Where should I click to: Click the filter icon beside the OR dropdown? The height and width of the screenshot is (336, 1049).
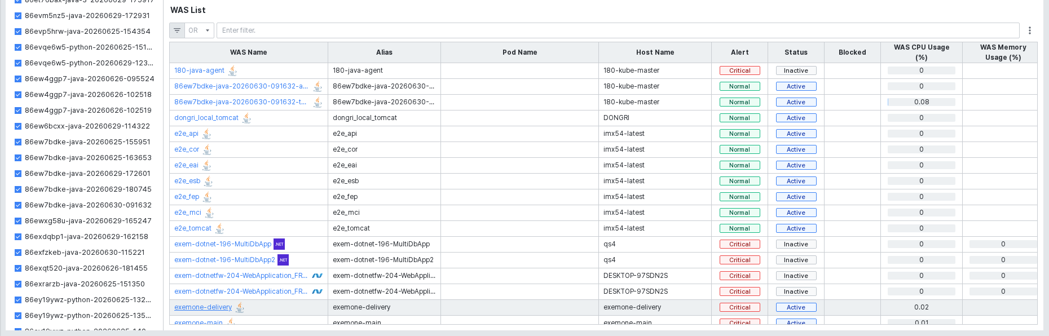[x=177, y=30]
